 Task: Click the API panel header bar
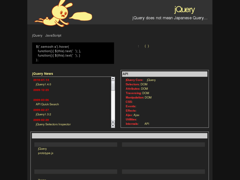pyautogui.click(x=165, y=74)
